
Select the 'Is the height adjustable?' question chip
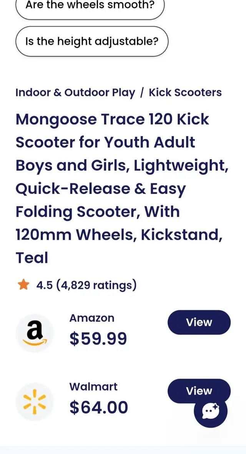pyautogui.click(x=91, y=41)
